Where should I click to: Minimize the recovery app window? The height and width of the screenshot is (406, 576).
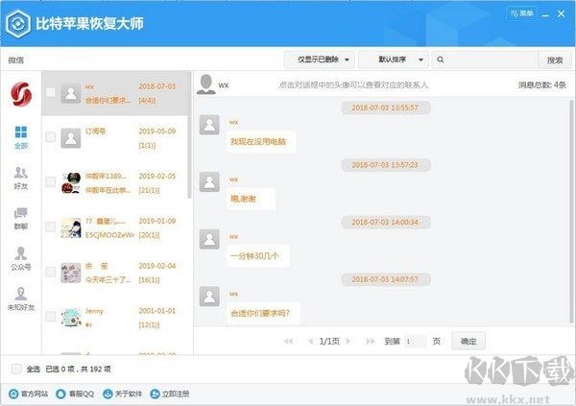[545, 15]
